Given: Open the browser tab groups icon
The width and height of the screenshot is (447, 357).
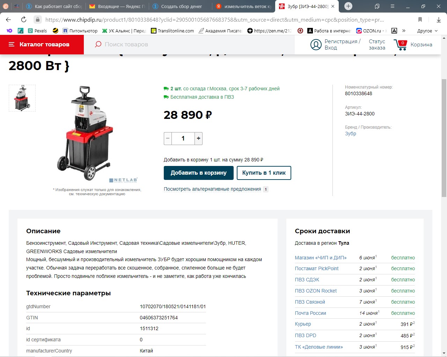Looking at the screenshot, I should pos(377,6).
